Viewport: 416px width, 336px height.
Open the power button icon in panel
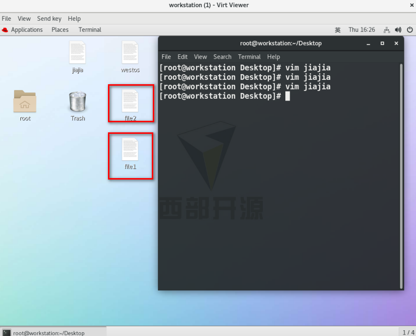coord(410,30)
